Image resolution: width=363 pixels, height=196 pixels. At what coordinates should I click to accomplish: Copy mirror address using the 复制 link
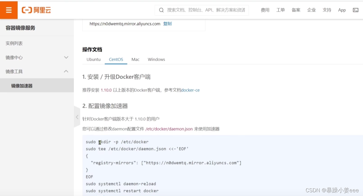pos(167,24)
